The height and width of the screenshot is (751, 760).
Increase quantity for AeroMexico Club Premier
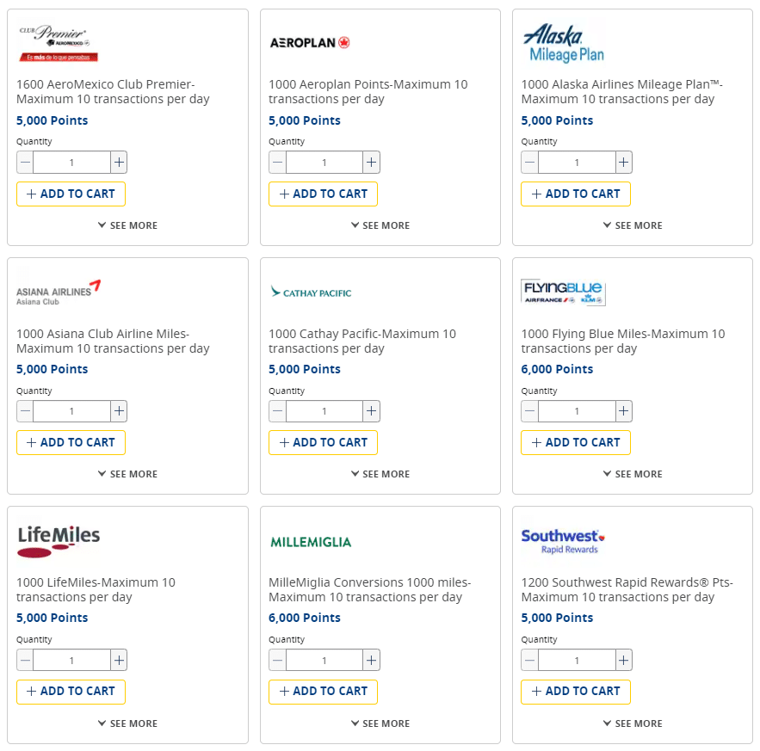[x=119, y=163]
